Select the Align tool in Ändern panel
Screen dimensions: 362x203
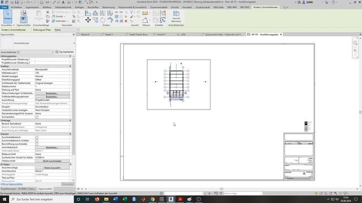(x=88, y=13)
